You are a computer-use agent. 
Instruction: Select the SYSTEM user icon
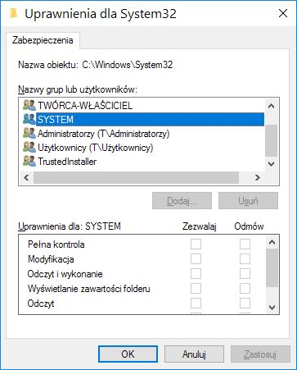29,120
